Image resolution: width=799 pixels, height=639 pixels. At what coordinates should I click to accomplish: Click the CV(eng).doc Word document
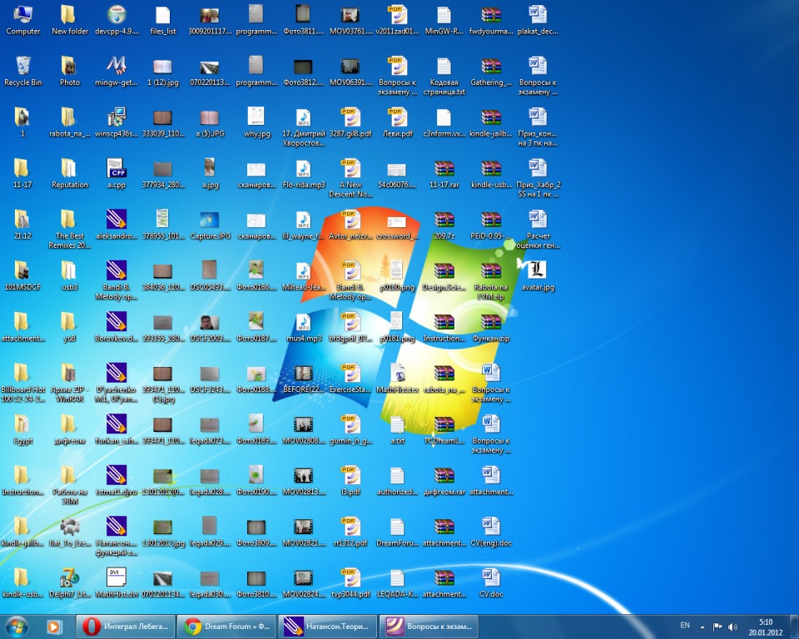tap(491, 532)
